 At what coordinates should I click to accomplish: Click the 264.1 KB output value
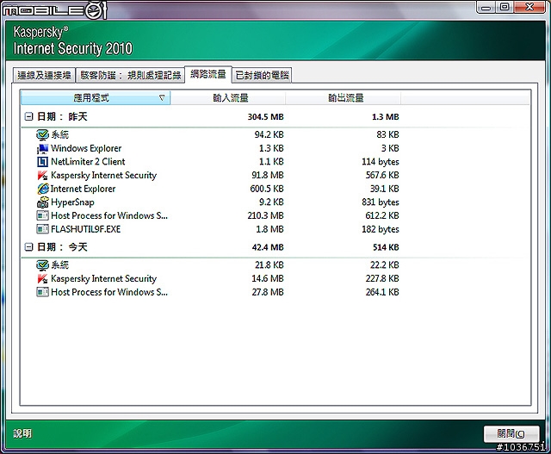point(382,292)
